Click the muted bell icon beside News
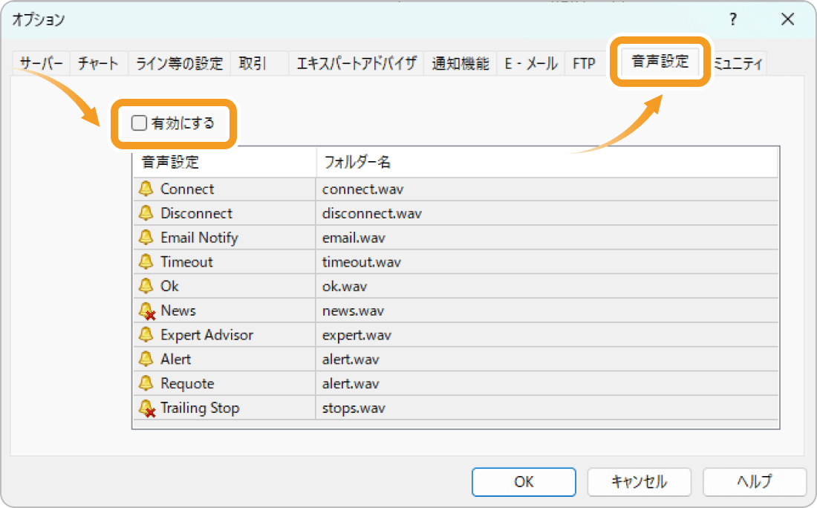The height and width of the screenshot is (508, 817). coord(147,311)
